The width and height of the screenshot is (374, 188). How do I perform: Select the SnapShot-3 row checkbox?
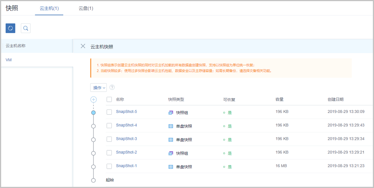(109, 139)
